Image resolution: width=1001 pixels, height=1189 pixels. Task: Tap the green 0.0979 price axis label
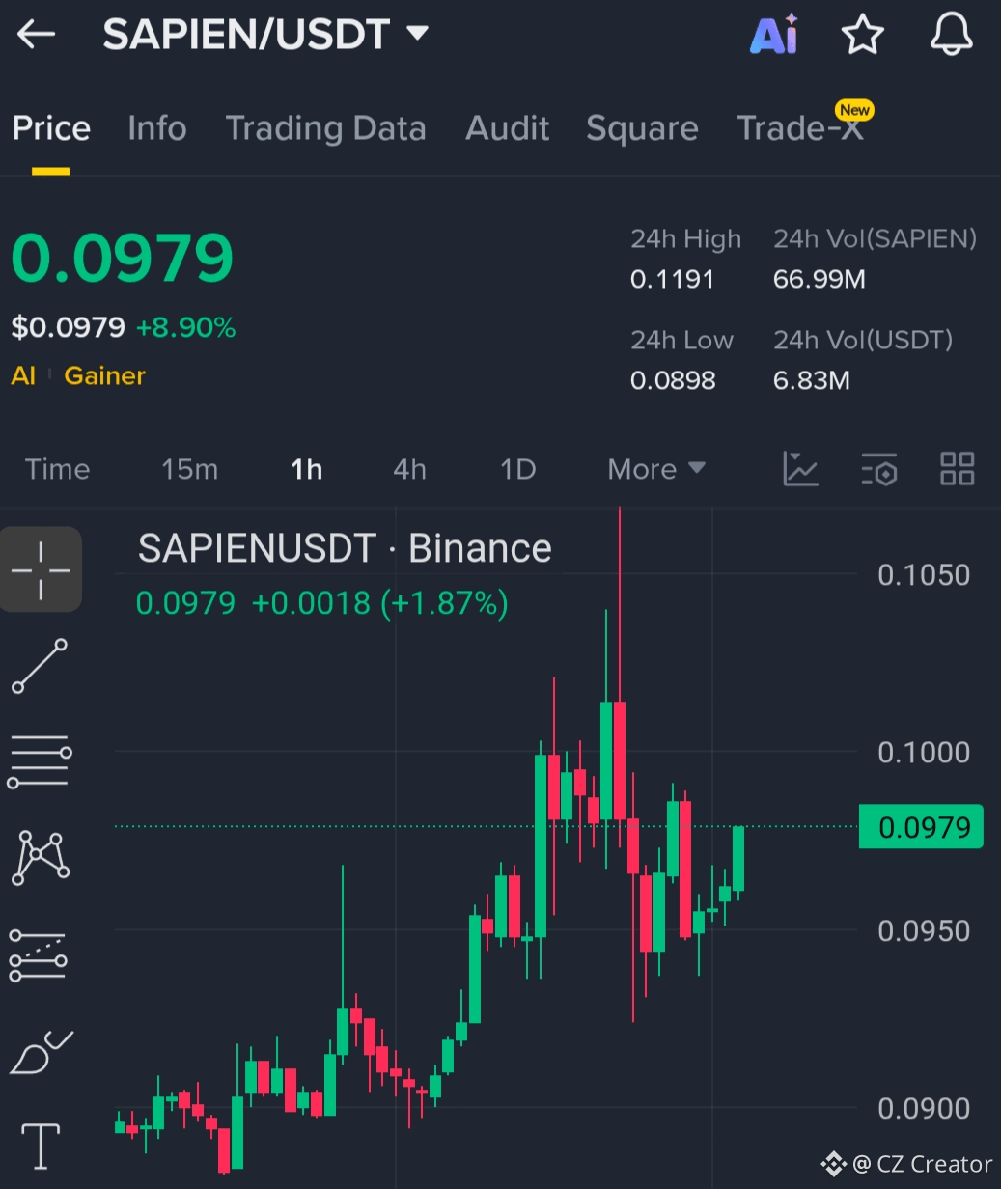click(921, 827)
